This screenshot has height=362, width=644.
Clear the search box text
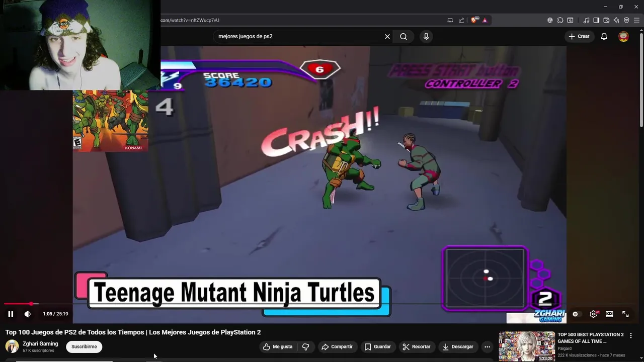387,36
